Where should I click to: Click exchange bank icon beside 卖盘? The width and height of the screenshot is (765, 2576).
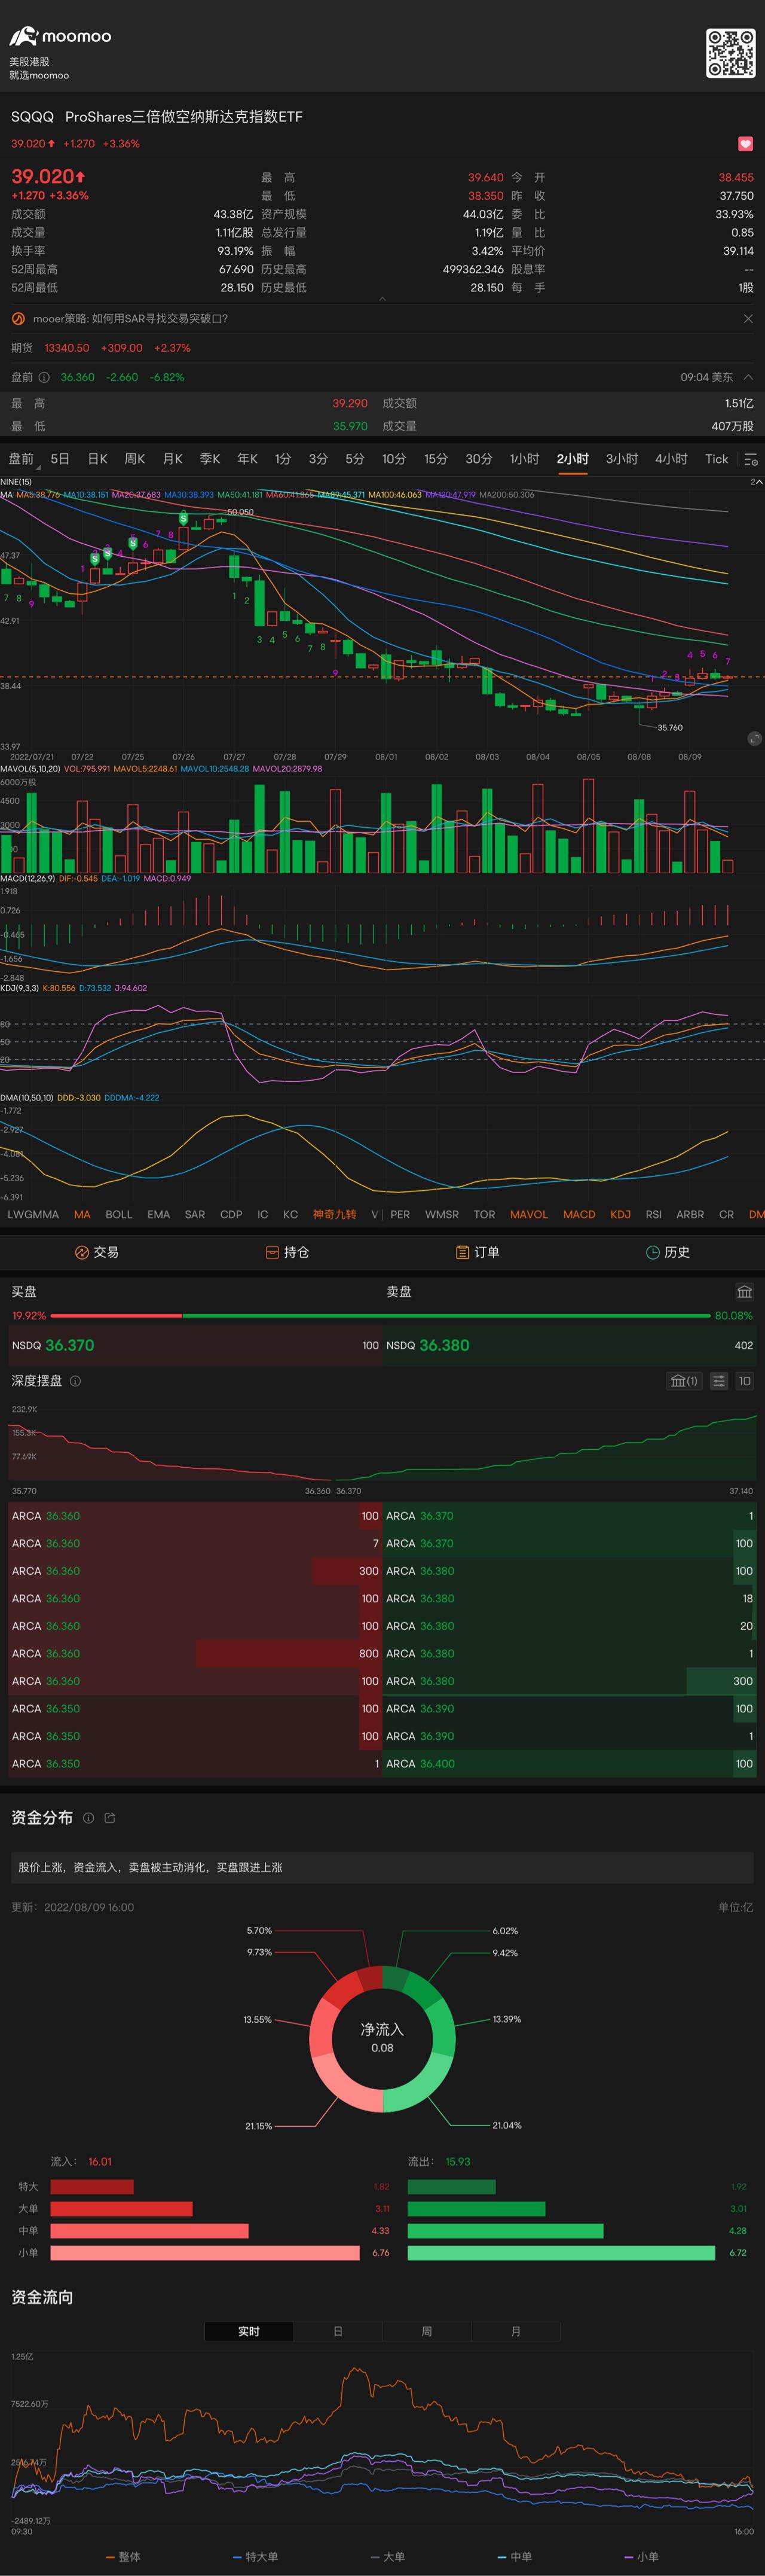coord(744,1292)
